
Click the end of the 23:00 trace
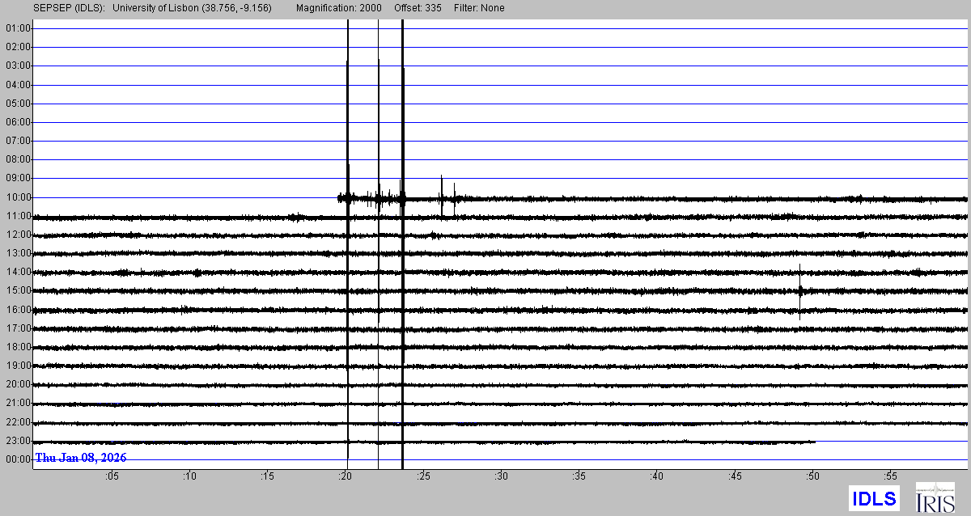[x=813, y=442]
